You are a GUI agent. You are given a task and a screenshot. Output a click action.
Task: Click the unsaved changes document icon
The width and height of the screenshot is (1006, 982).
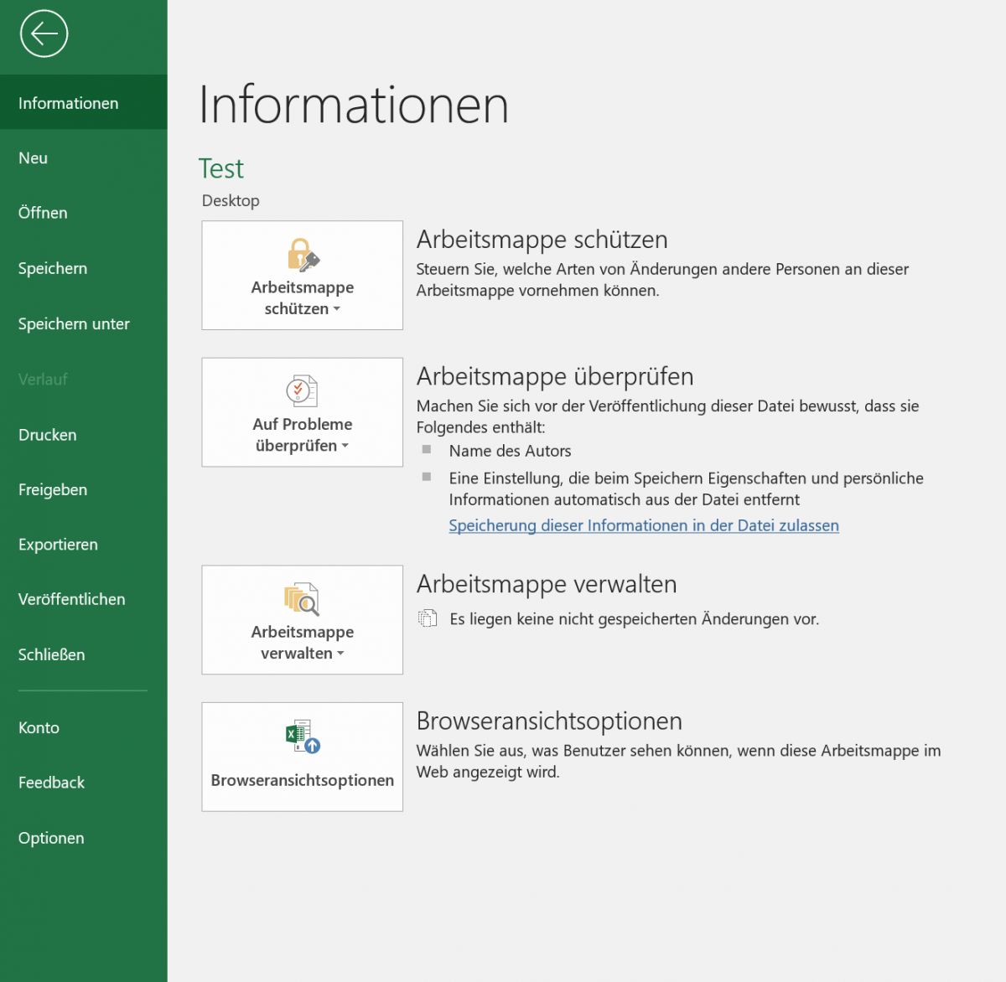click(x=428, y=618)
